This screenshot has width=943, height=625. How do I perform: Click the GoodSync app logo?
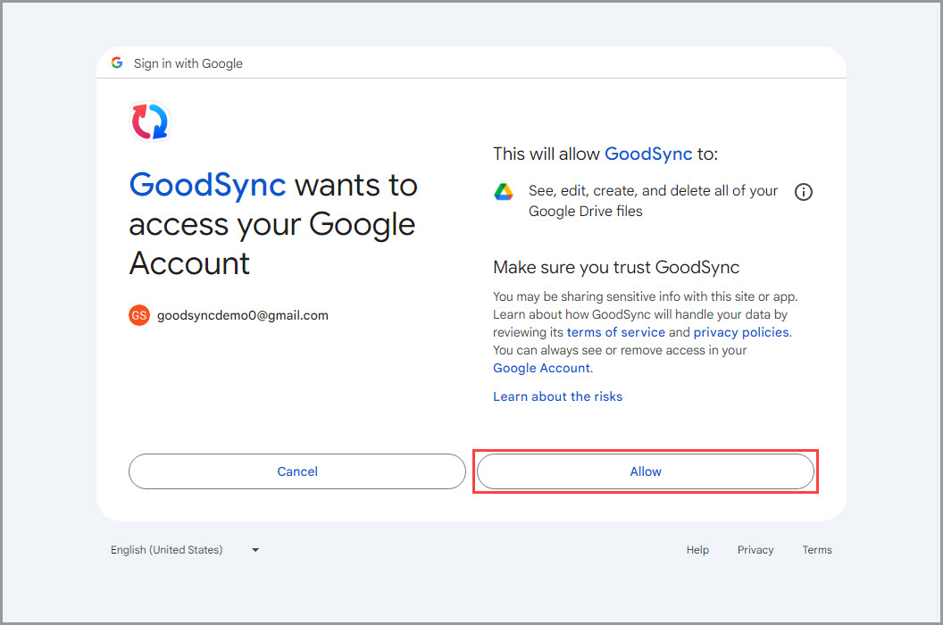149,122
